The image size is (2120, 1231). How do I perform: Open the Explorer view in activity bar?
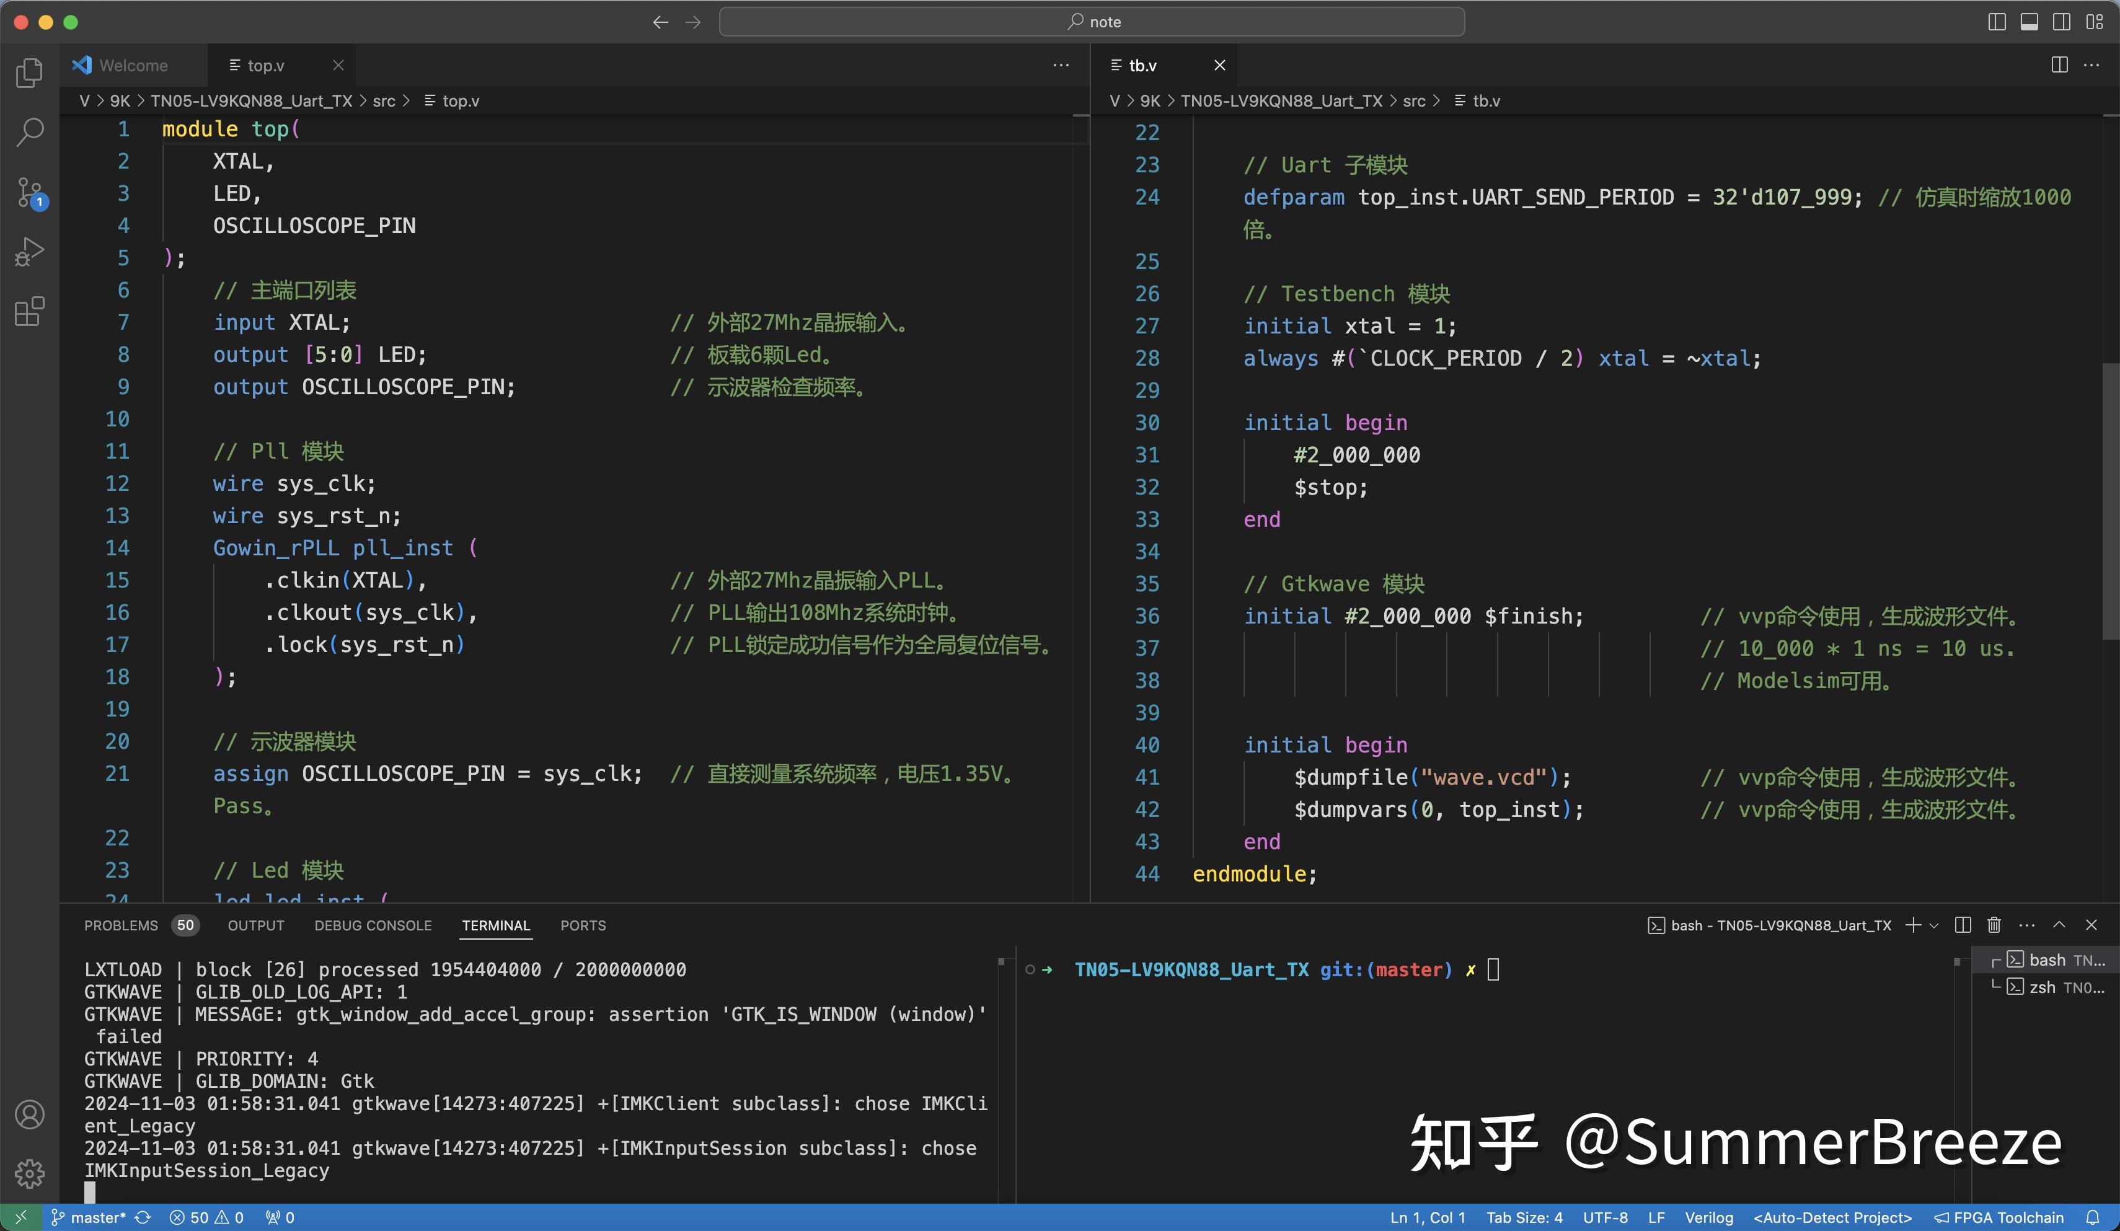[x=30, y=73]
